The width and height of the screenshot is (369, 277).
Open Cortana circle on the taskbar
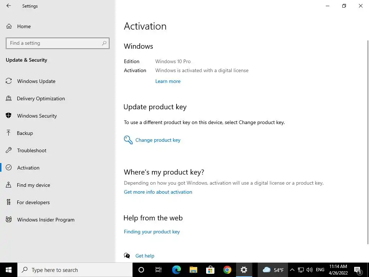[x=141, y=270]
